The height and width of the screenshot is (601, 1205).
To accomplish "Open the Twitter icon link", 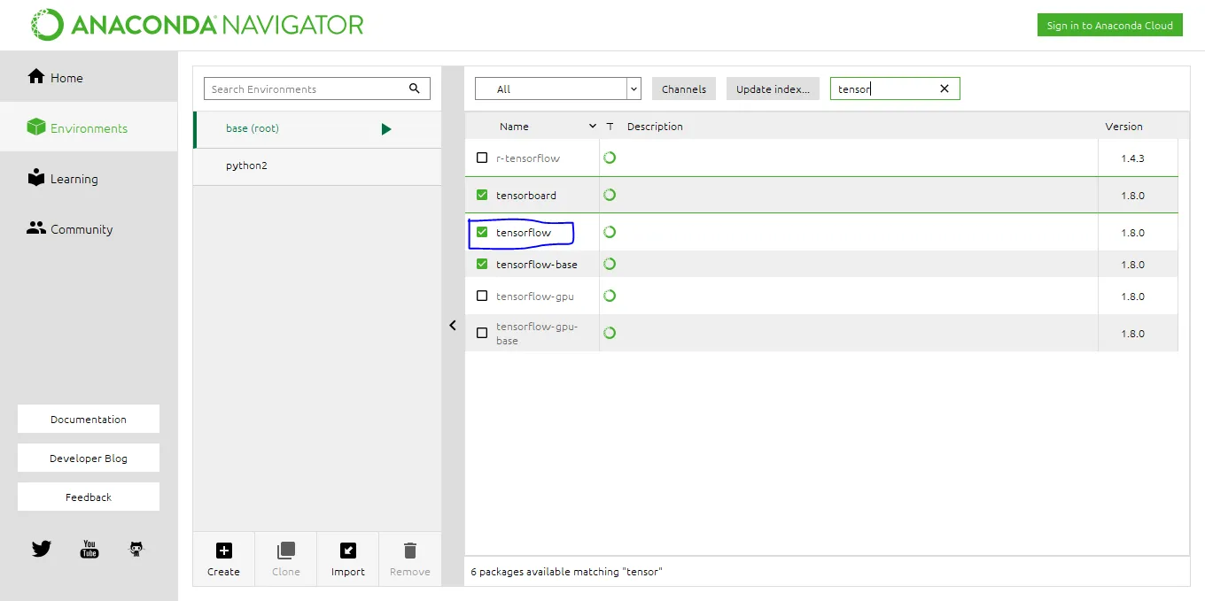I will [42, 549].
